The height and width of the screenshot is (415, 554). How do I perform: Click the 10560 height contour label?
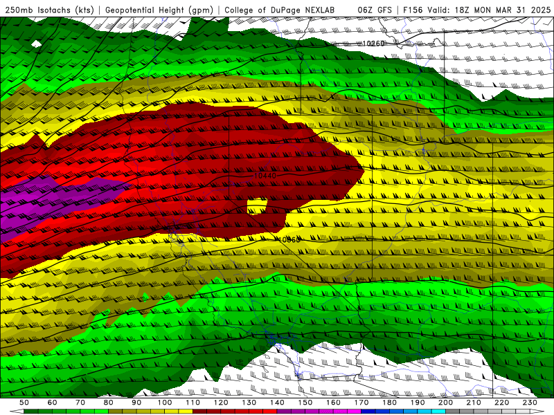(289, 239)
